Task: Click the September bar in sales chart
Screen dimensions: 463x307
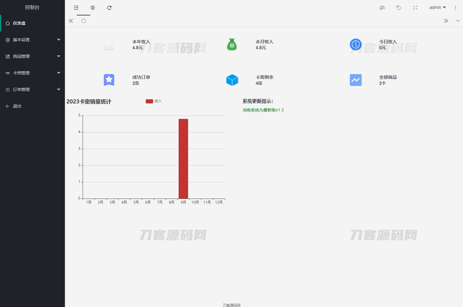Action: click(x=183, y=159)
